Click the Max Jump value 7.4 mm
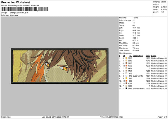The height and width of the screenshot is (119, 168). [x=136, y=48]
